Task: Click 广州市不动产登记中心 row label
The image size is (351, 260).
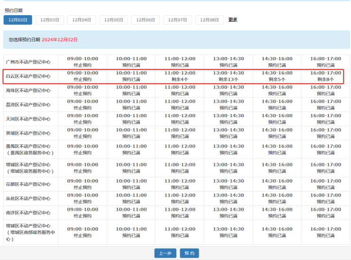Action: (x=28, y=62)
